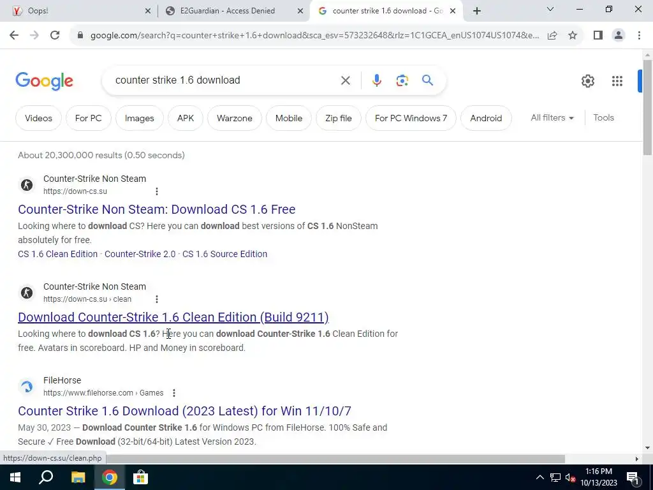Search by image with Google Lens icon
653x490 pixels.
402,80
